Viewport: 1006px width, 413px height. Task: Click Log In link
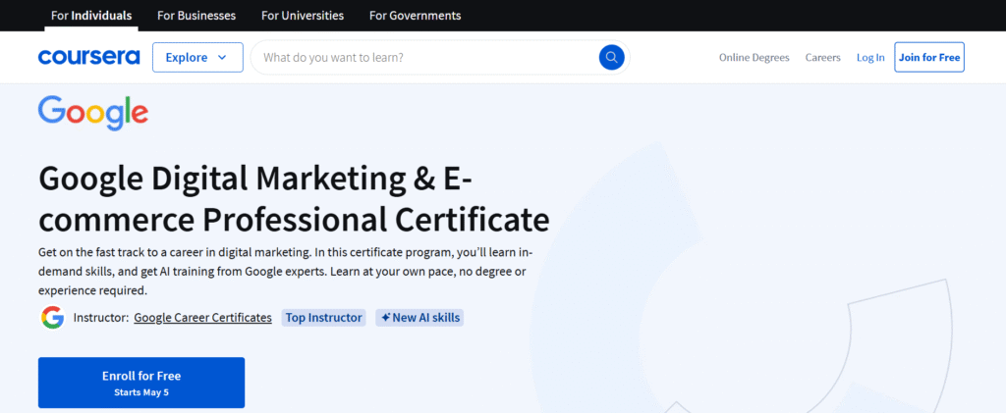870,58
